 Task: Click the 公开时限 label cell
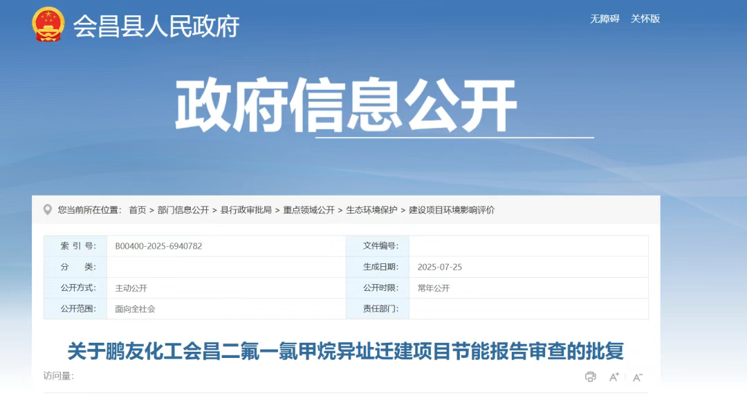pos(378,288)
